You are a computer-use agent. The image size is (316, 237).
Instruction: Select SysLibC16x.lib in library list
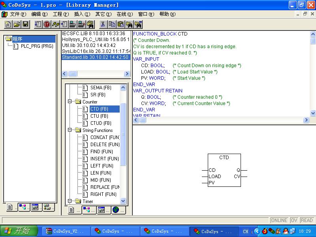96,51
